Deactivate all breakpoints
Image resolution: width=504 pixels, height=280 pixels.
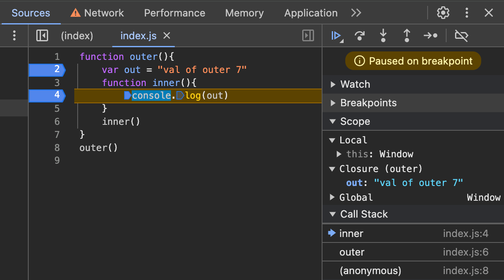pyautogui.click(x=461, y=36)
